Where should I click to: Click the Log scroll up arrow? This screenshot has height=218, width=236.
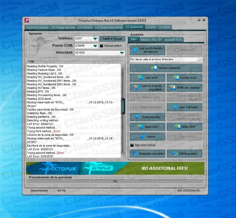123,66
